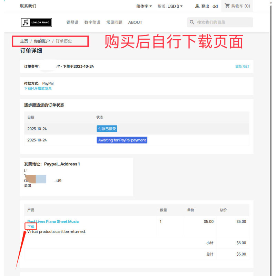The image size is (276, 276).
Task: Click the 付款已接受 status badge
Action: coord(107,128)
